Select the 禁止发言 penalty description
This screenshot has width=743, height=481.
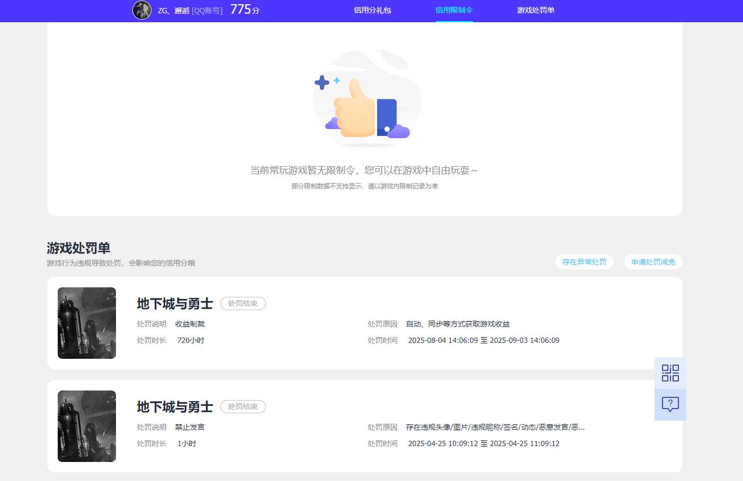point(190,427)
